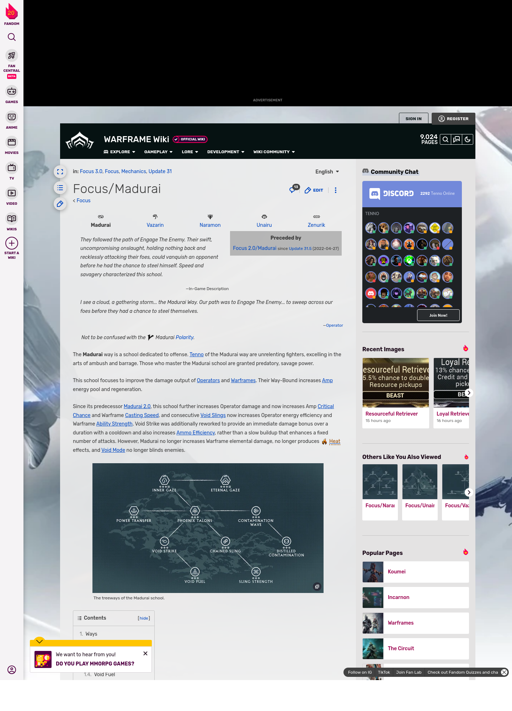The width and height of the screenshot is (512, 711).
Task: Jump to Ways contents entry
Action: (91, 634)
